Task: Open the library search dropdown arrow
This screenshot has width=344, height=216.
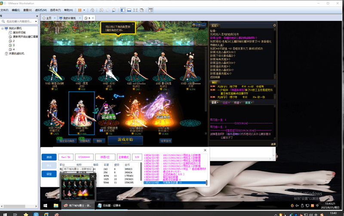Action: pos(36,22)
